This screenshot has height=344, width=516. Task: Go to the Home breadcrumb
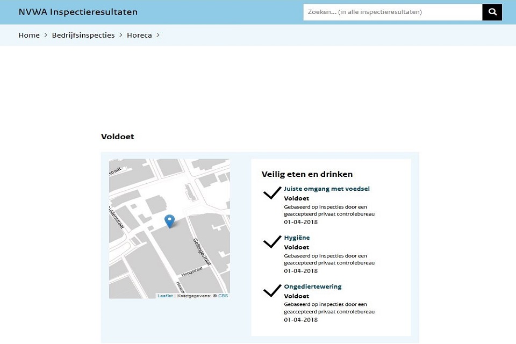coord(29,35)
